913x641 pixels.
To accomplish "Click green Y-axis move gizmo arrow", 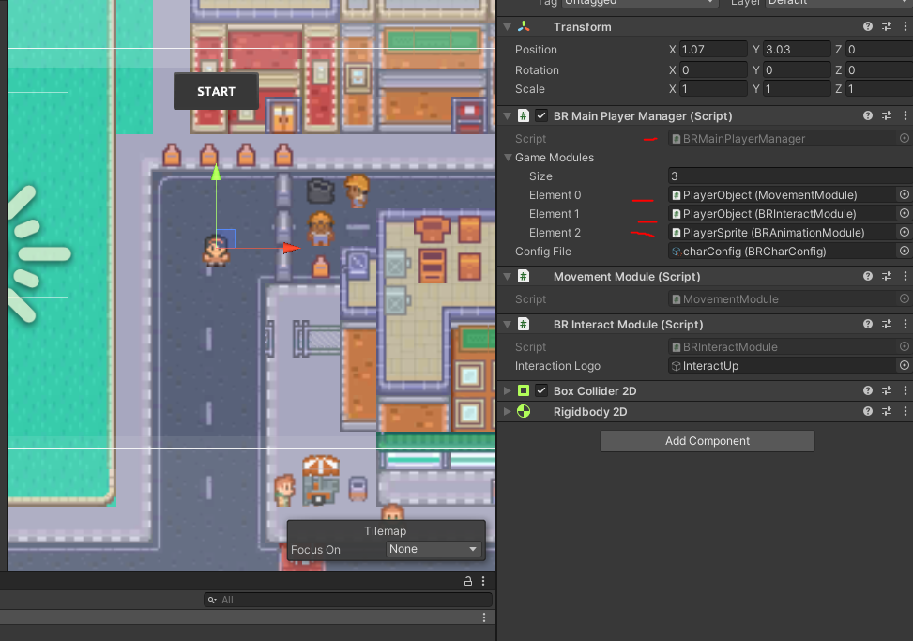I will tap(216, 173).
